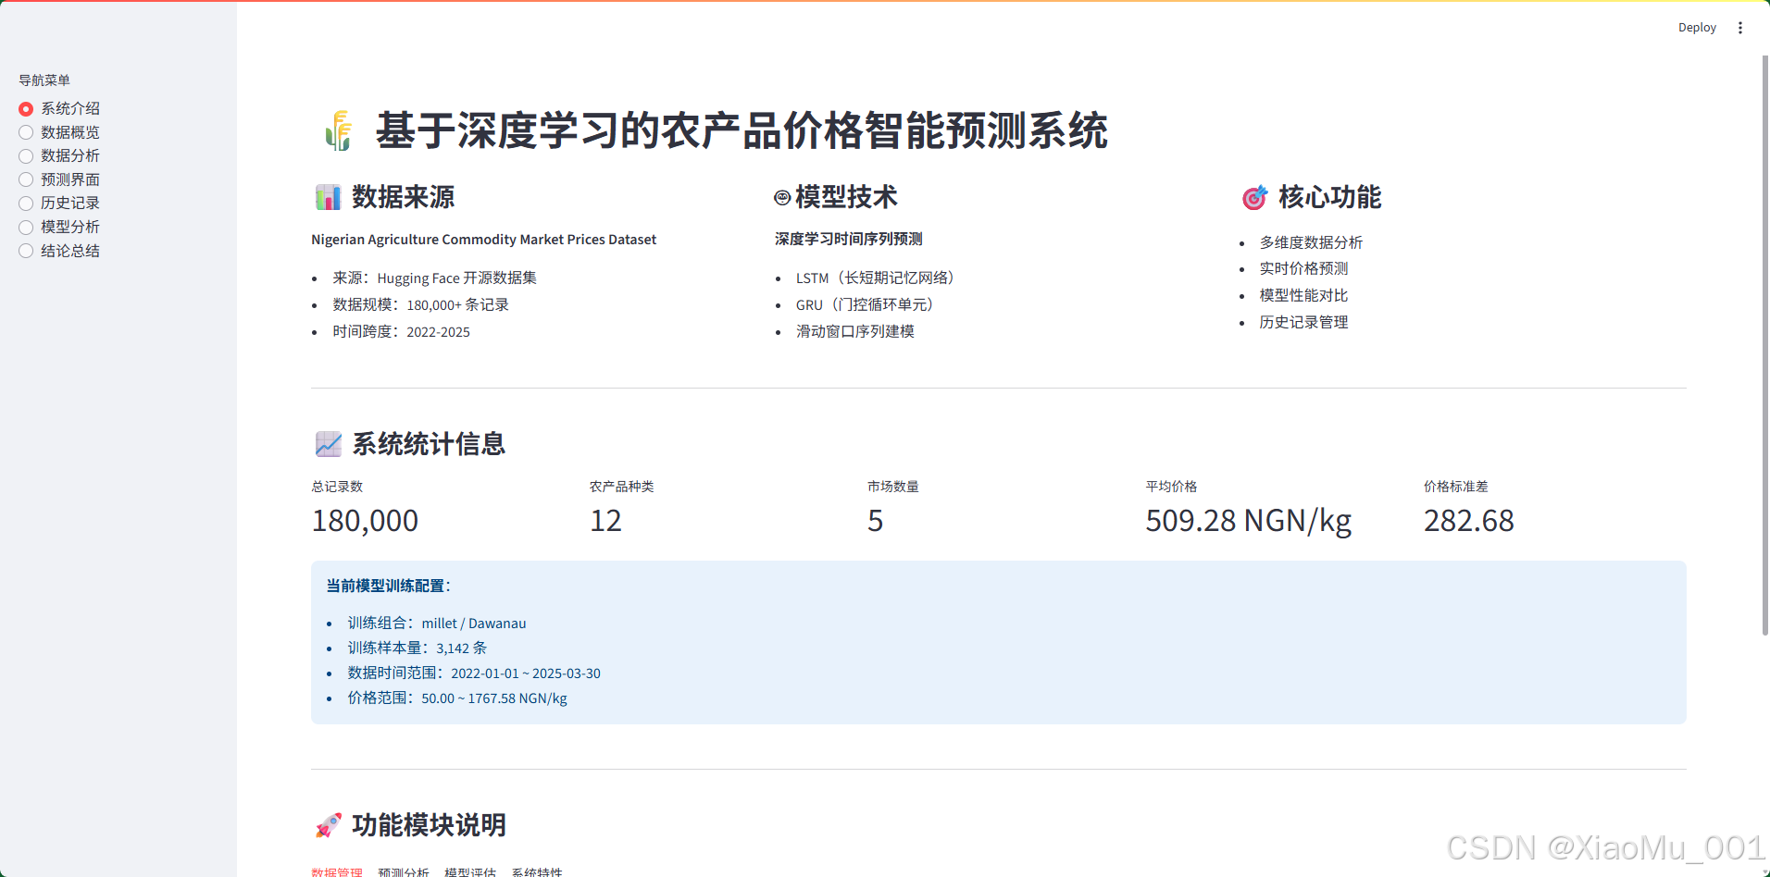Click the 当前模型训练配置 label
The width and height of the screenshot is (1770, 877).
(x=388, y=586)
